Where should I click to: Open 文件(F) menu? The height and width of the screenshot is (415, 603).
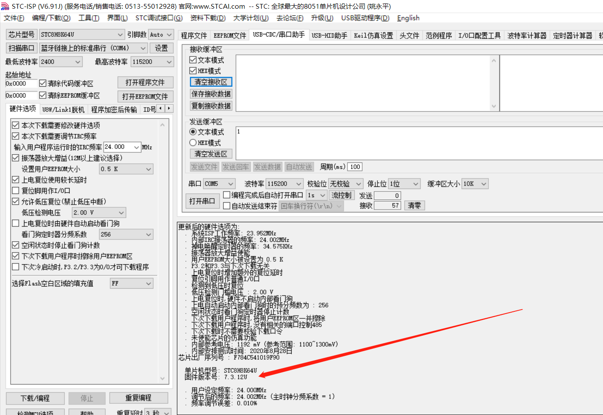(14, 18)
